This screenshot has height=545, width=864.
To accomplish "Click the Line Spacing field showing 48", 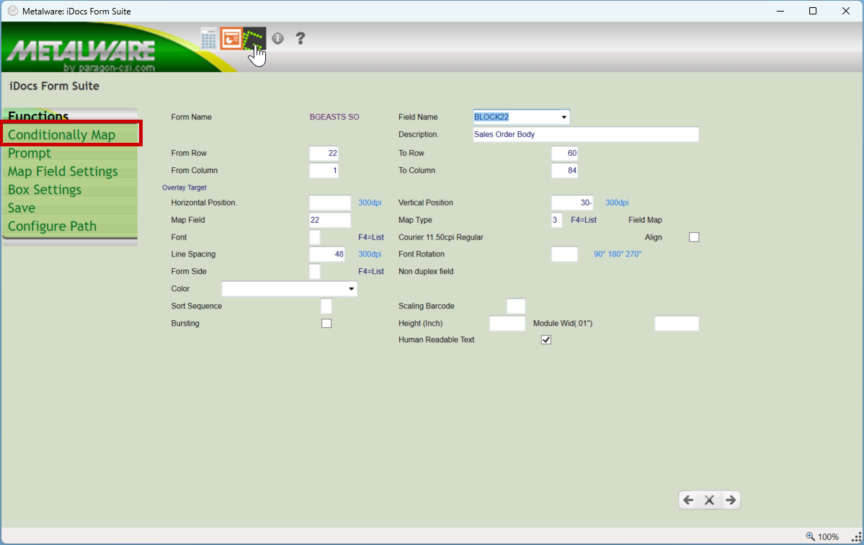I will click(x=327, y=254).
